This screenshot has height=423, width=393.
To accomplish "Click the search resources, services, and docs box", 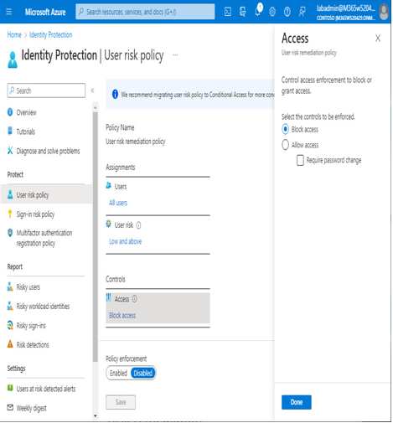I will (145, 12).
